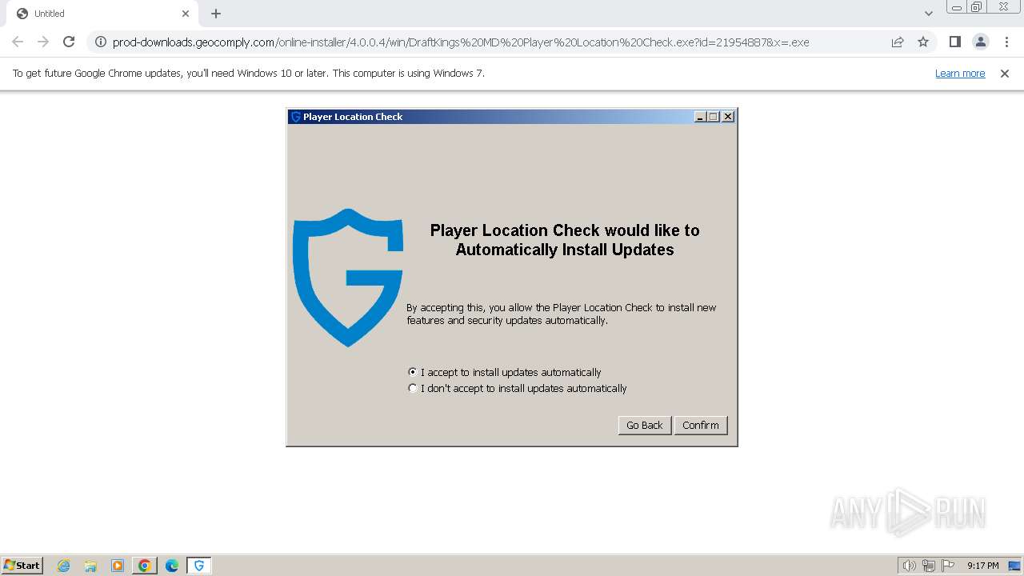Open Microsoft Edge from taskbar

172,566
